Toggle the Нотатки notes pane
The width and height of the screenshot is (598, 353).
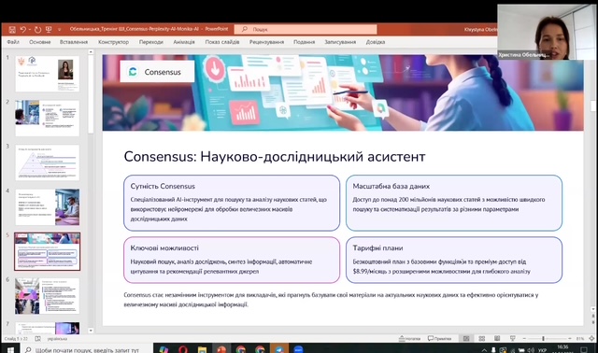pyautogui.click(x=409, y=338)
